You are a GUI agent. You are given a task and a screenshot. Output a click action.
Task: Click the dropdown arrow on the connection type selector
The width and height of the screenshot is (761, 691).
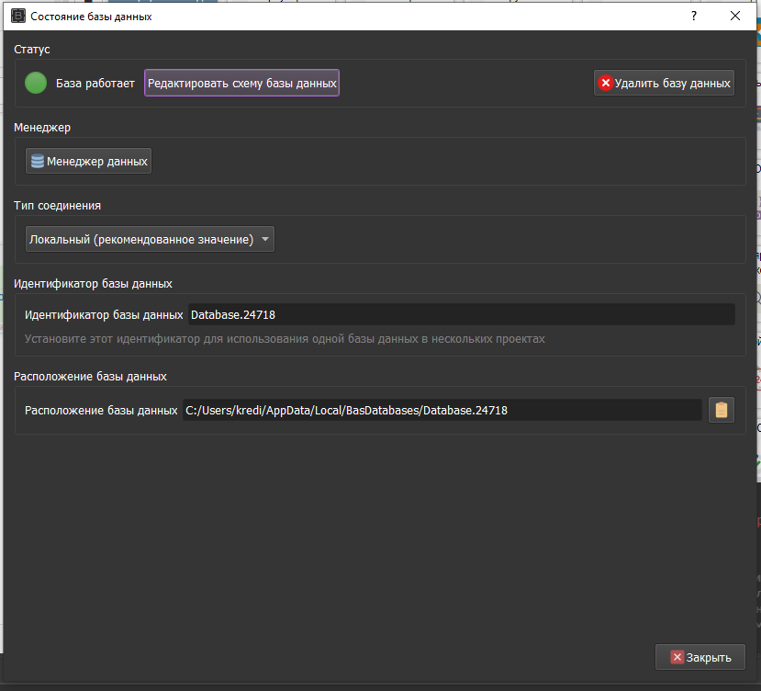pos(264,238)
